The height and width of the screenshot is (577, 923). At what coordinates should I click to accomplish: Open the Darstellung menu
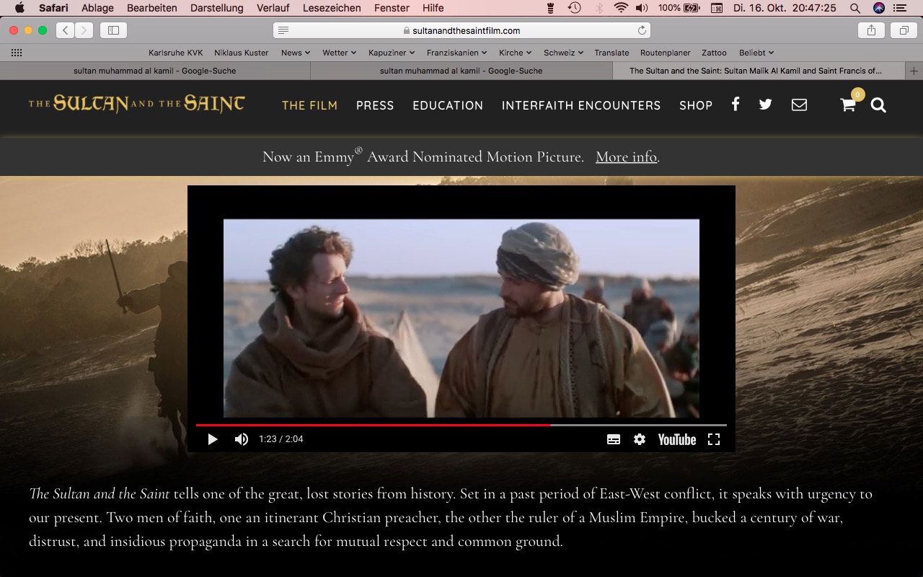(217, 8)
